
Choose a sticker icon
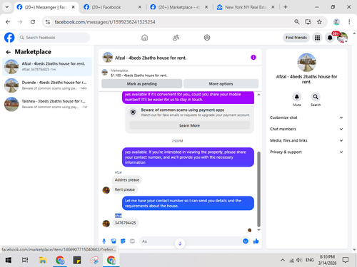[123, 241]
